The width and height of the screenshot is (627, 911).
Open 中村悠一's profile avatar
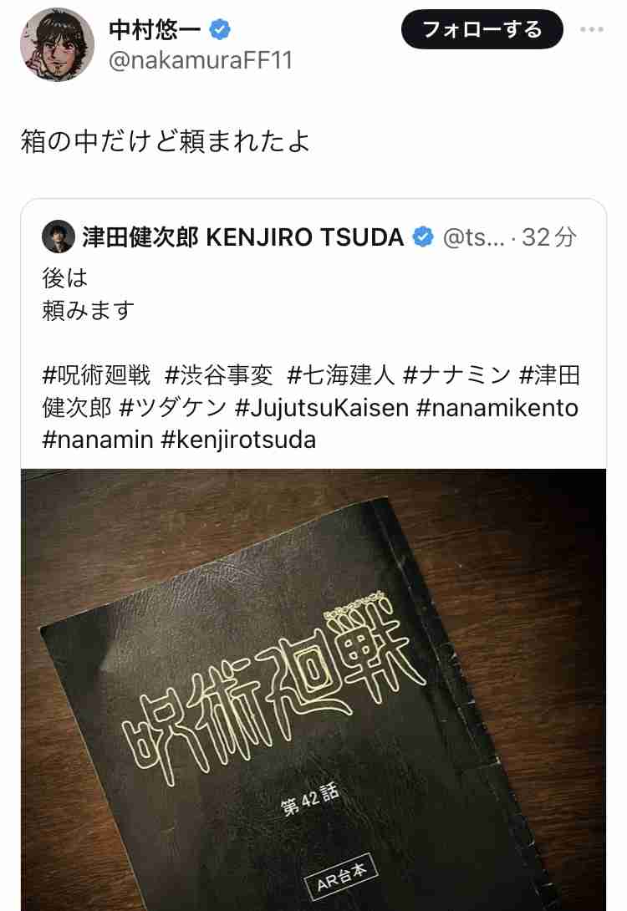coord(57,44)
